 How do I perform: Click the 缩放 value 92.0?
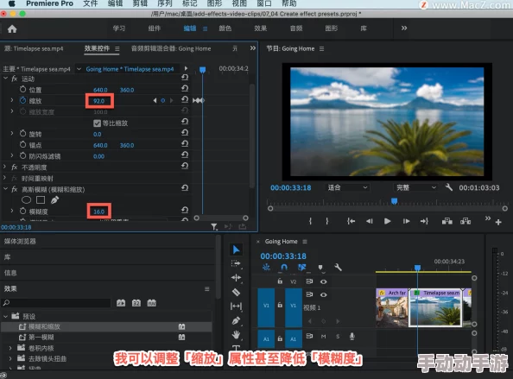98,101
